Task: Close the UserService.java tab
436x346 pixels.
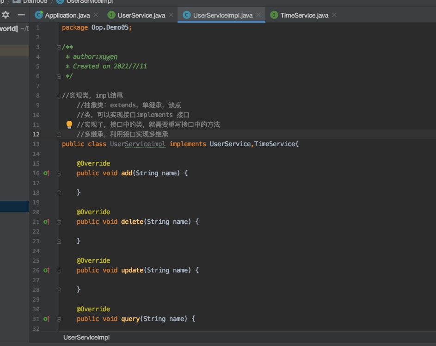Action: (x=171, y=15)
